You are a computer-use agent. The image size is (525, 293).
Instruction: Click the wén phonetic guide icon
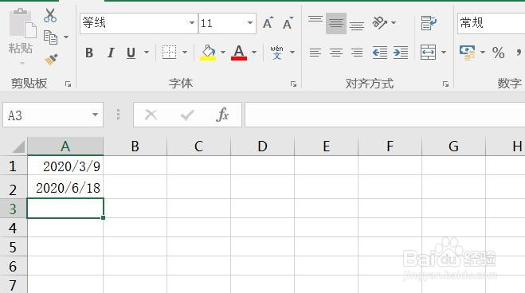(x=277, y=53)
